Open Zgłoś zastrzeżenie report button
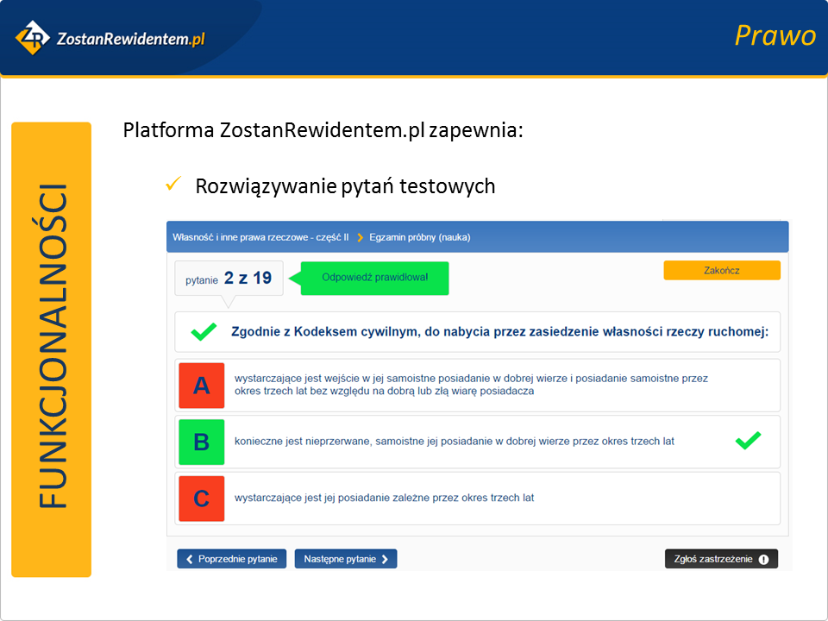 click(x=720, y=559)
